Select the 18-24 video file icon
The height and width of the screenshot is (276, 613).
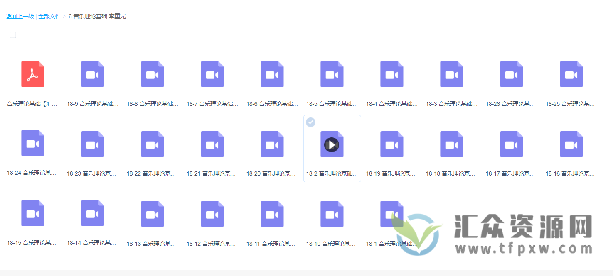(32, 143)
